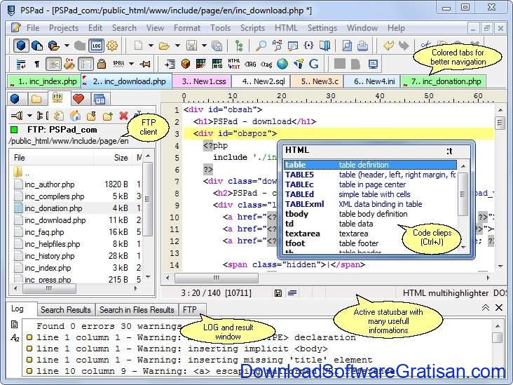Open the Format menu
513x385 pixels.
[x=187, y=28]
